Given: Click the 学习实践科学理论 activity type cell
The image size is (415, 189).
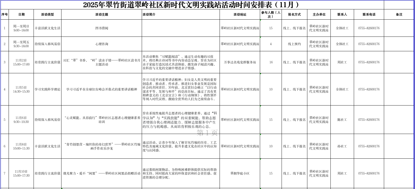Looking at the screenshot, I should [x=48, y=89].
